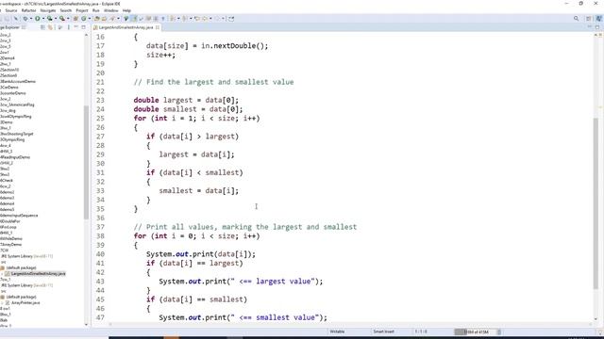The height and width of the screenshot is (339, 604).
Task: Select project 6demoInputSequence in the tree
Action: (x=19, y=216)
